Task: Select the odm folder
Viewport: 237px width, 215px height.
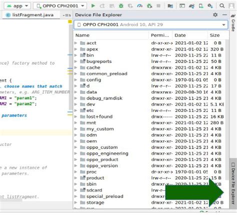Action: pyautogui.click(x=149, y=135)
